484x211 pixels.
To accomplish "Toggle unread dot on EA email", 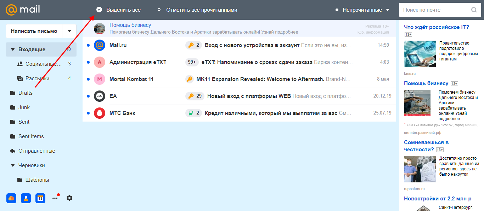I will click(88, 96).
